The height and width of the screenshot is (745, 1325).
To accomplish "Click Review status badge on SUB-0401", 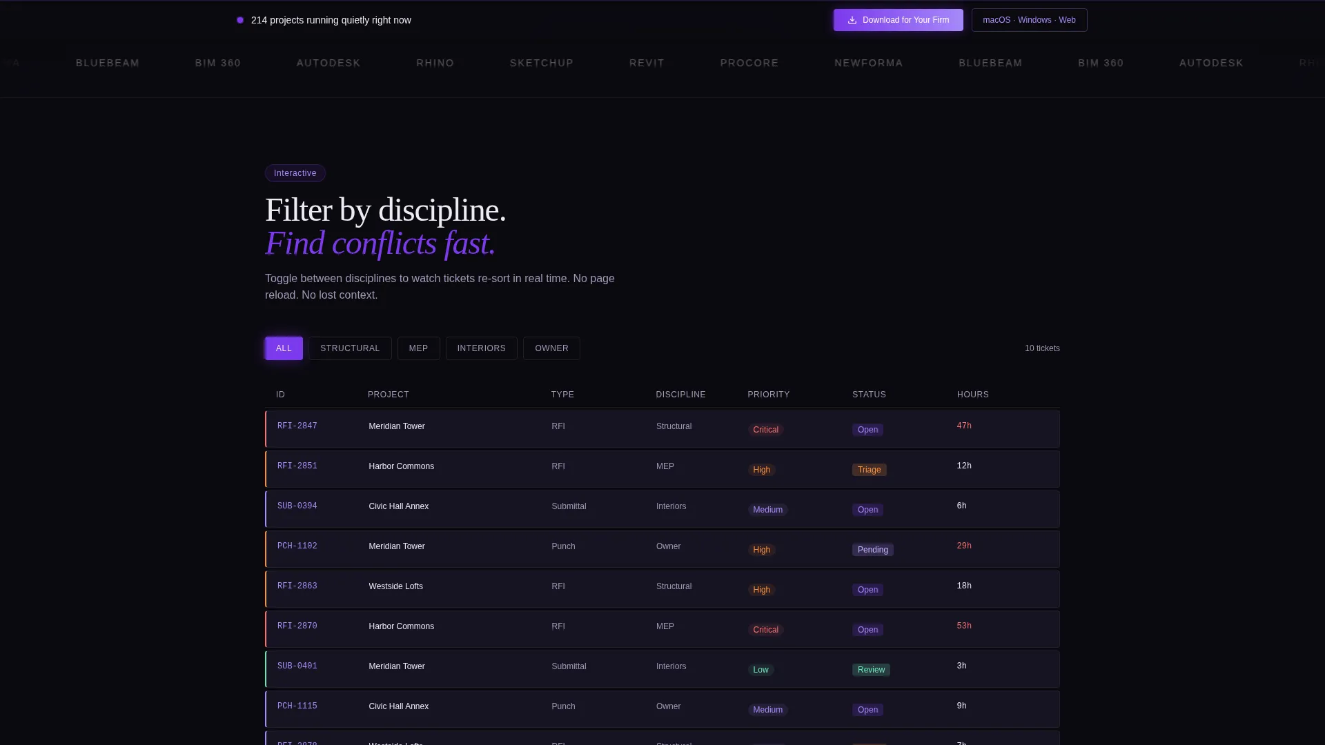I will pos(871,670).
